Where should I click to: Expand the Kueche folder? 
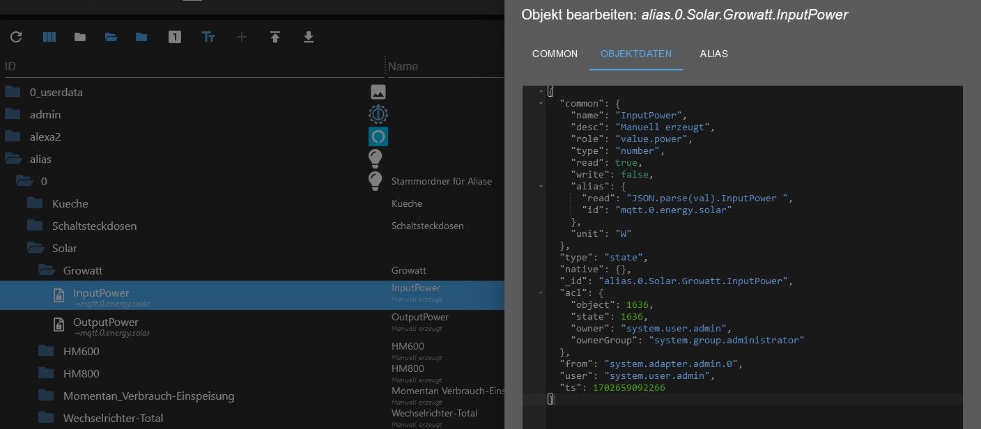click(35, 203)
